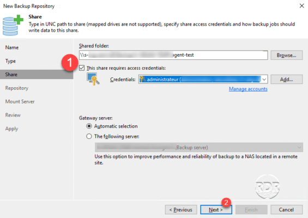Go to the Name wizard step
The image size is (308, 218).
tap(12, 47)
